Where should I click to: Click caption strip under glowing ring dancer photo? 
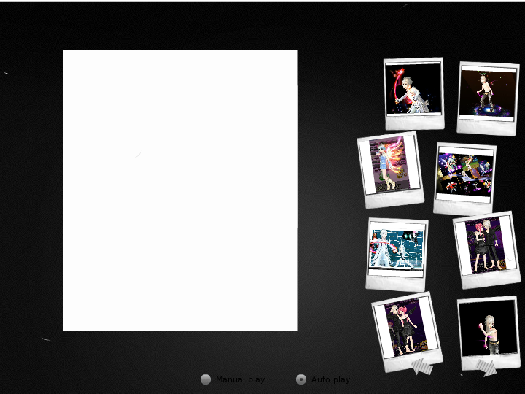486,128
